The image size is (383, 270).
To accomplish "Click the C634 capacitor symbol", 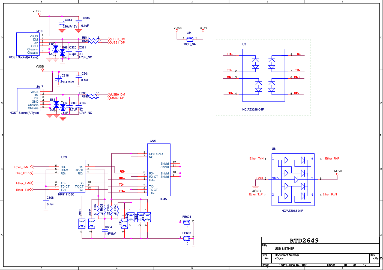I will point(105,231).
